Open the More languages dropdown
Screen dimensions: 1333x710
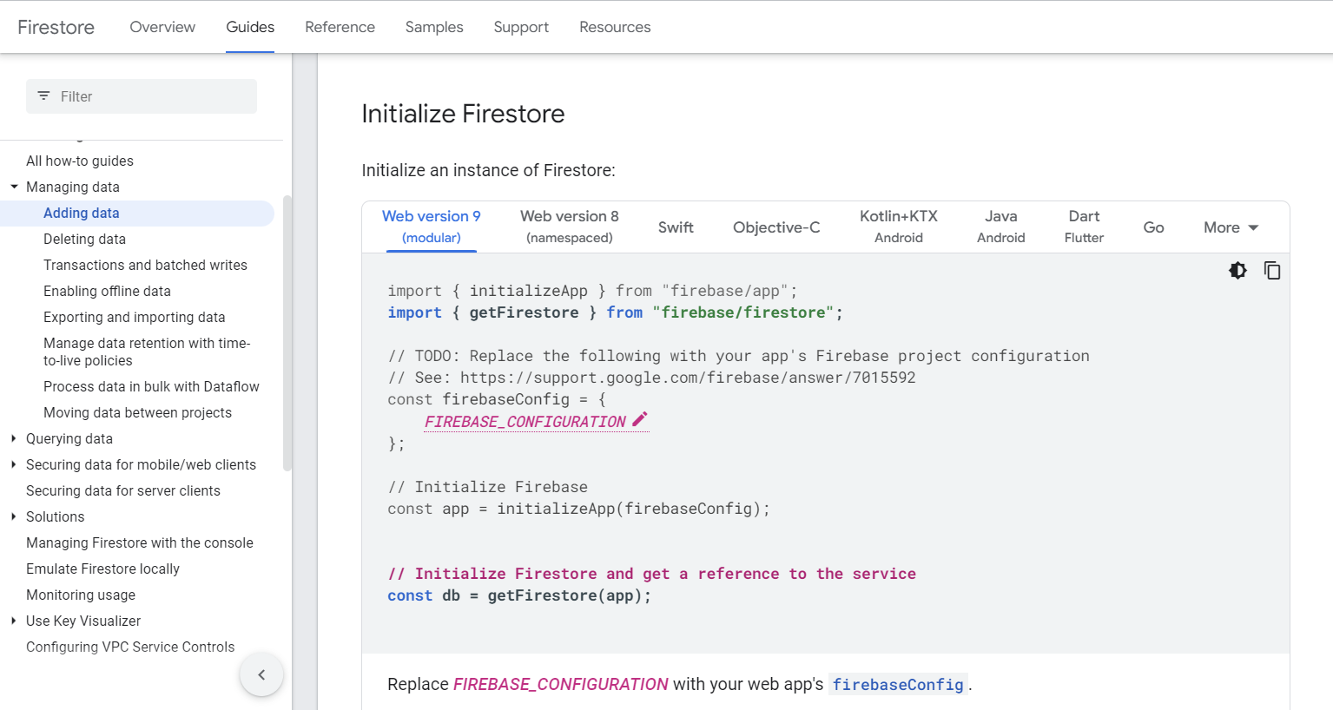point(1231,227)
